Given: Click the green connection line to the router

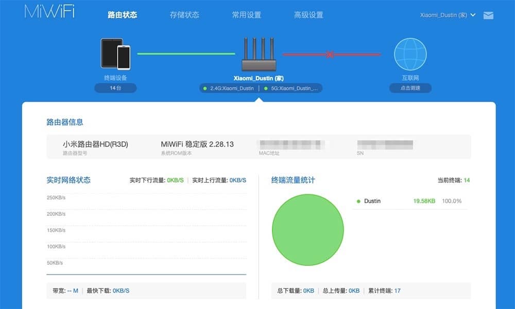Looking at the screenshot, I should pyautogui.click(x=186, y=53).
